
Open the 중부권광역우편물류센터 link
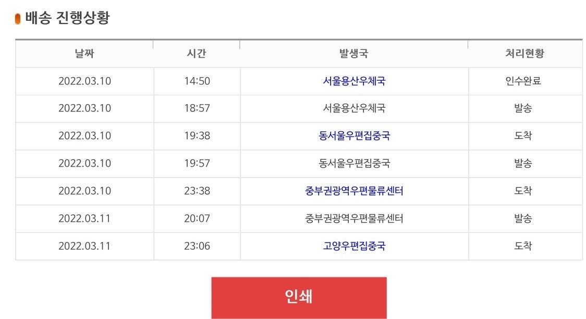[354, 190]
